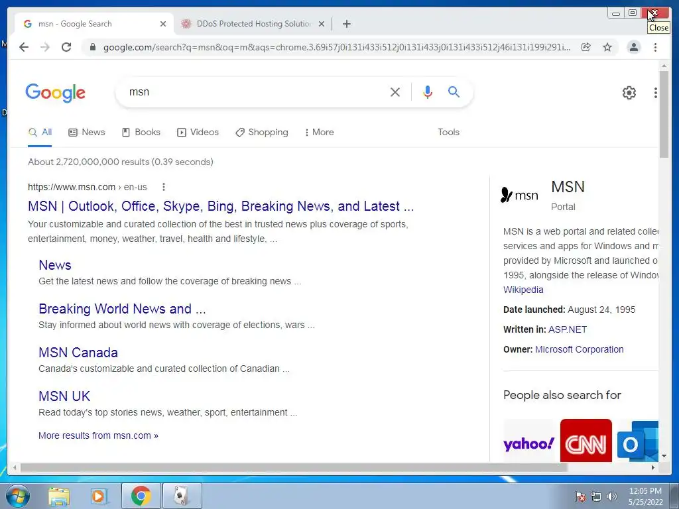Open Google quick settings gear
The width and height of the screenshot is (679, 509).
[x=629, y=93]
